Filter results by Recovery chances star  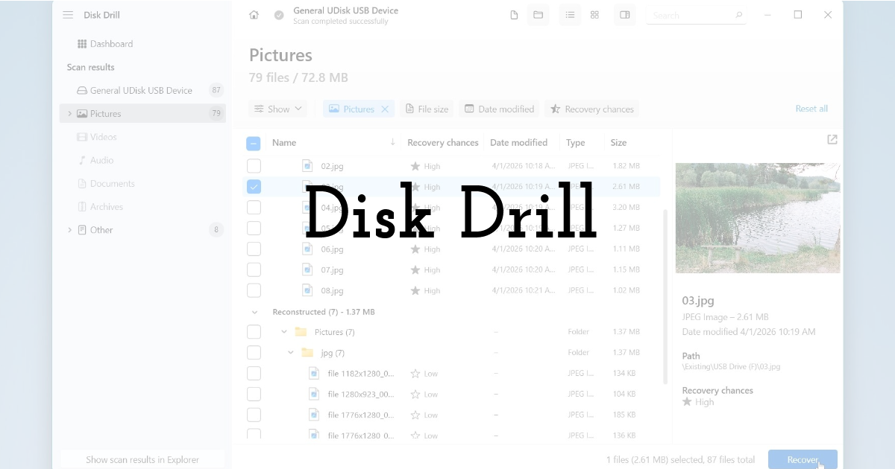591,109
